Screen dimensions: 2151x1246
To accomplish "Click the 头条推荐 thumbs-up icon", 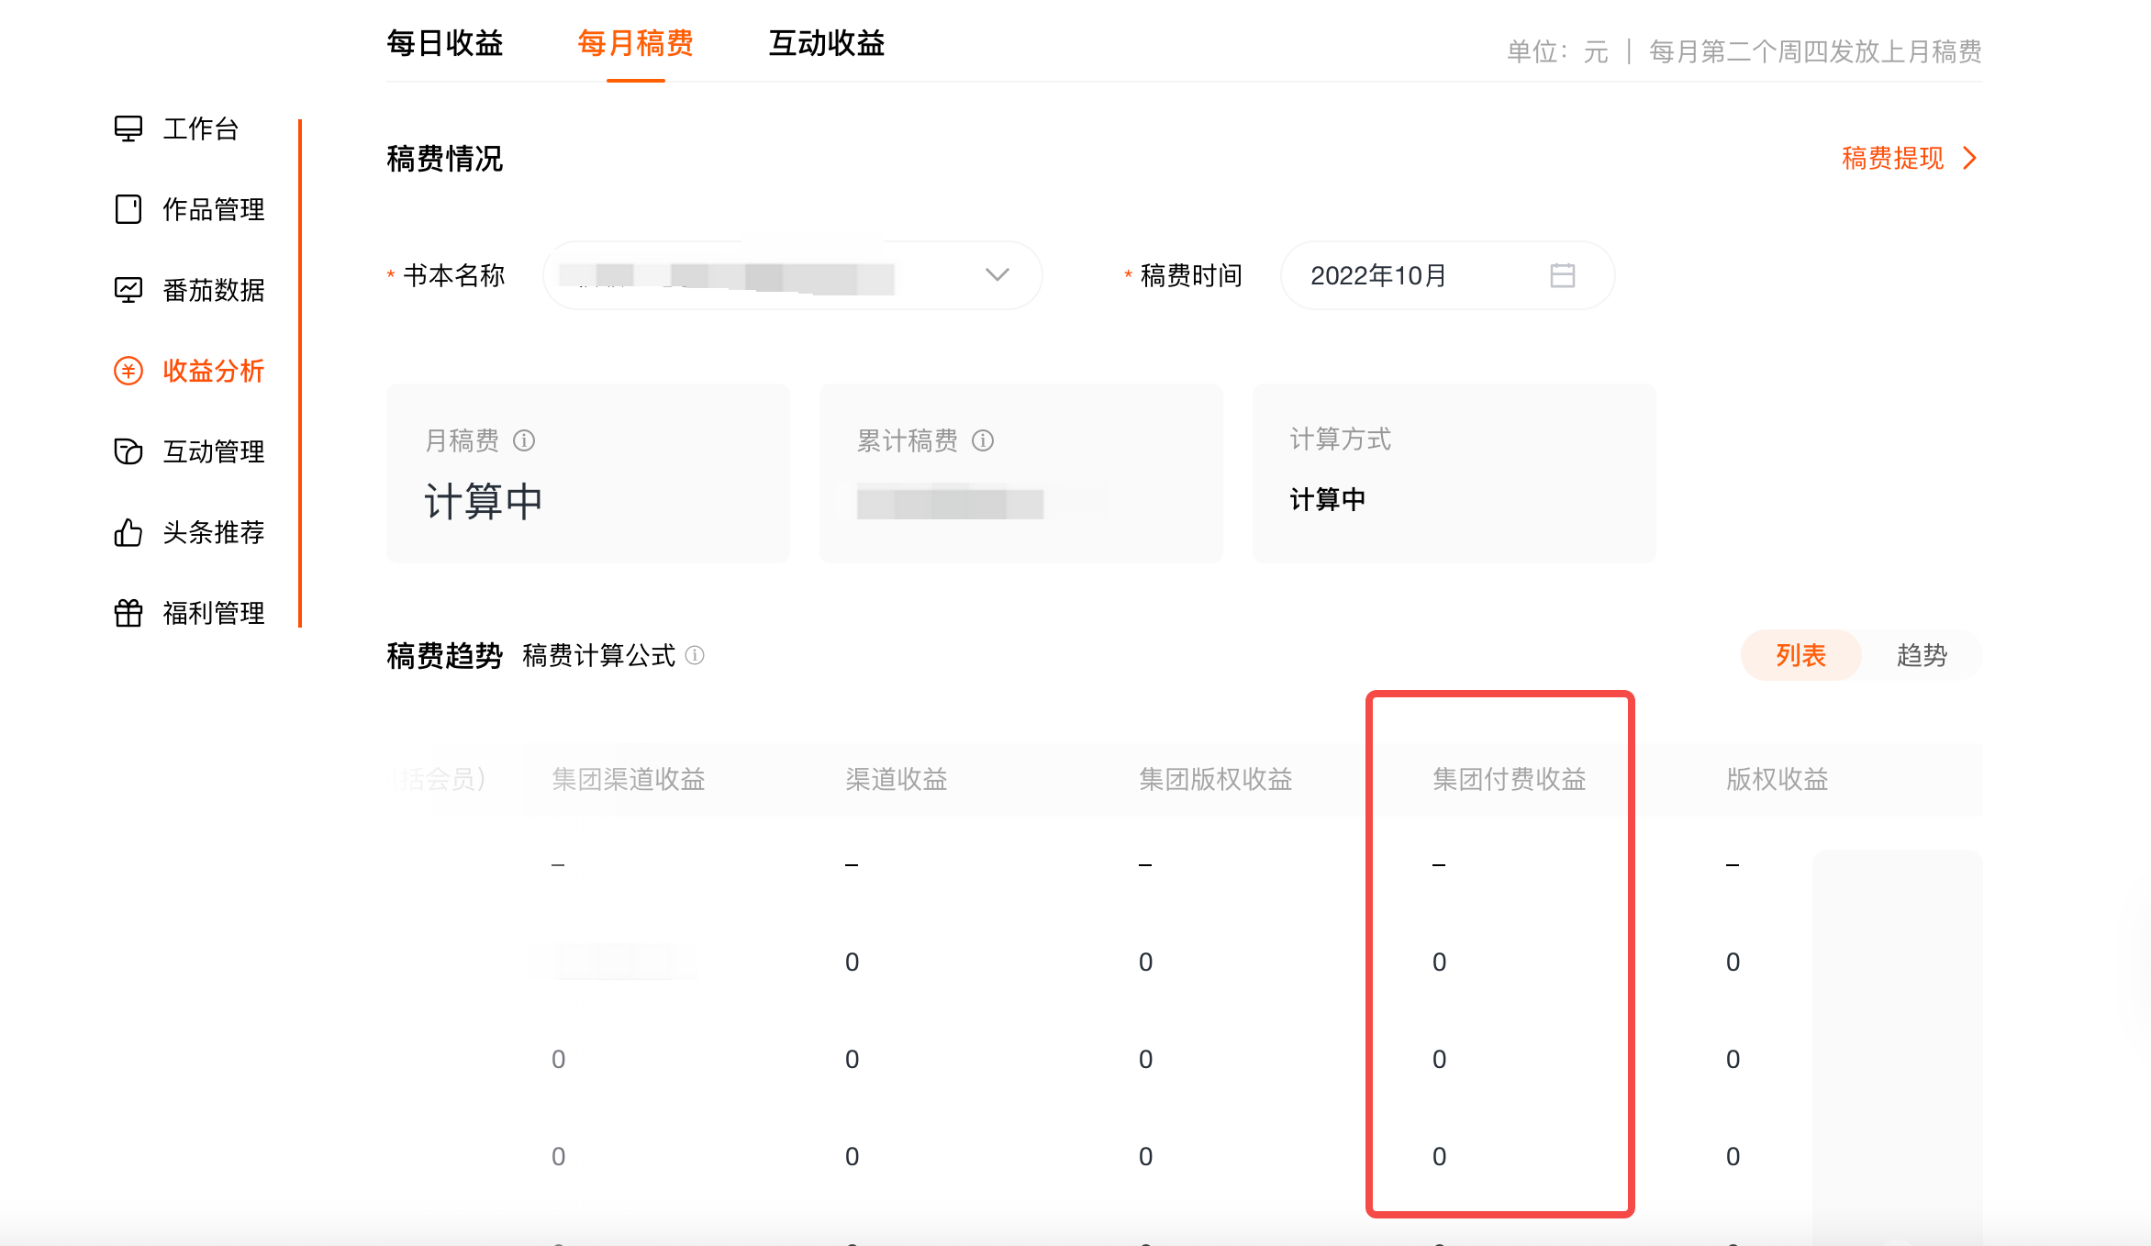I will tap(128, 532).
